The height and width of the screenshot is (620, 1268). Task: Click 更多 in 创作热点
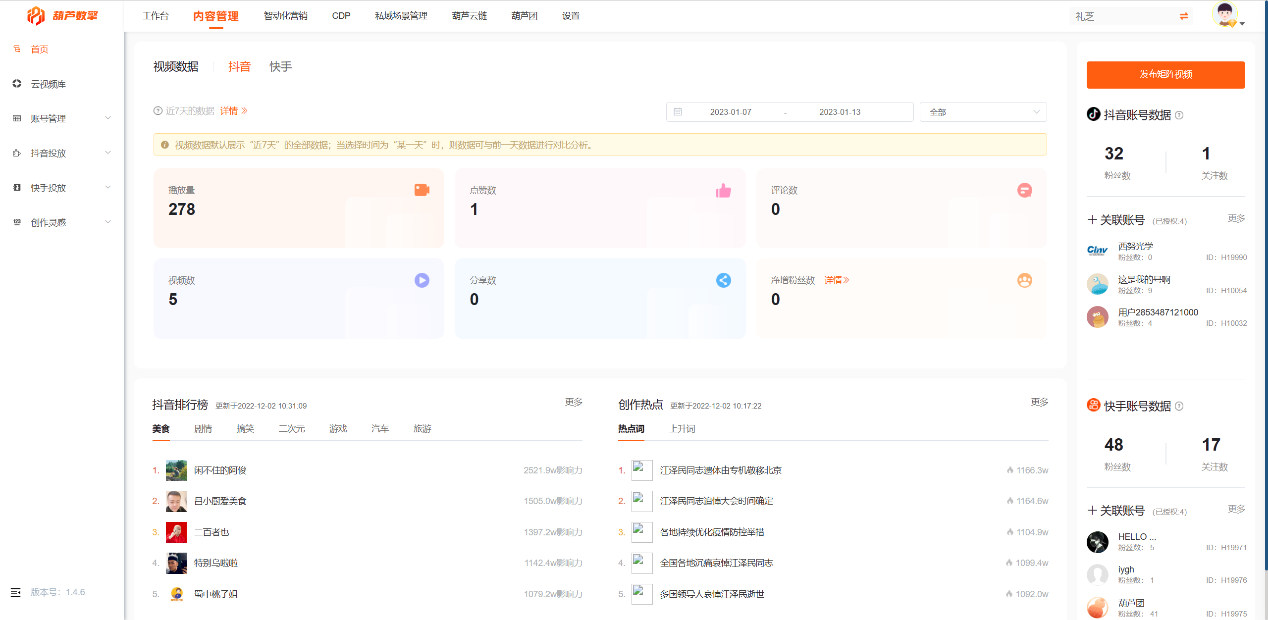pyautogui.click(x=1040, y=402)
